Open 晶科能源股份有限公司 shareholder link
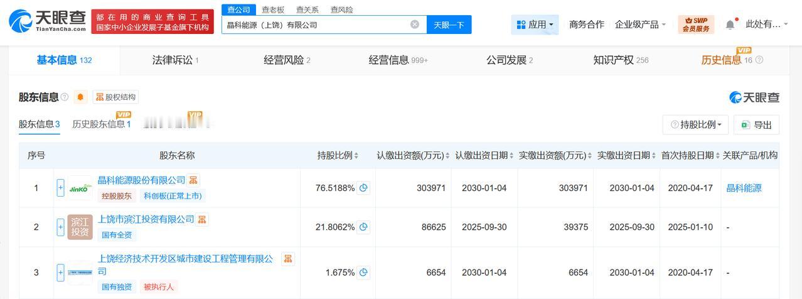Viewport: 802px width, 299px height. coord(141,180)
